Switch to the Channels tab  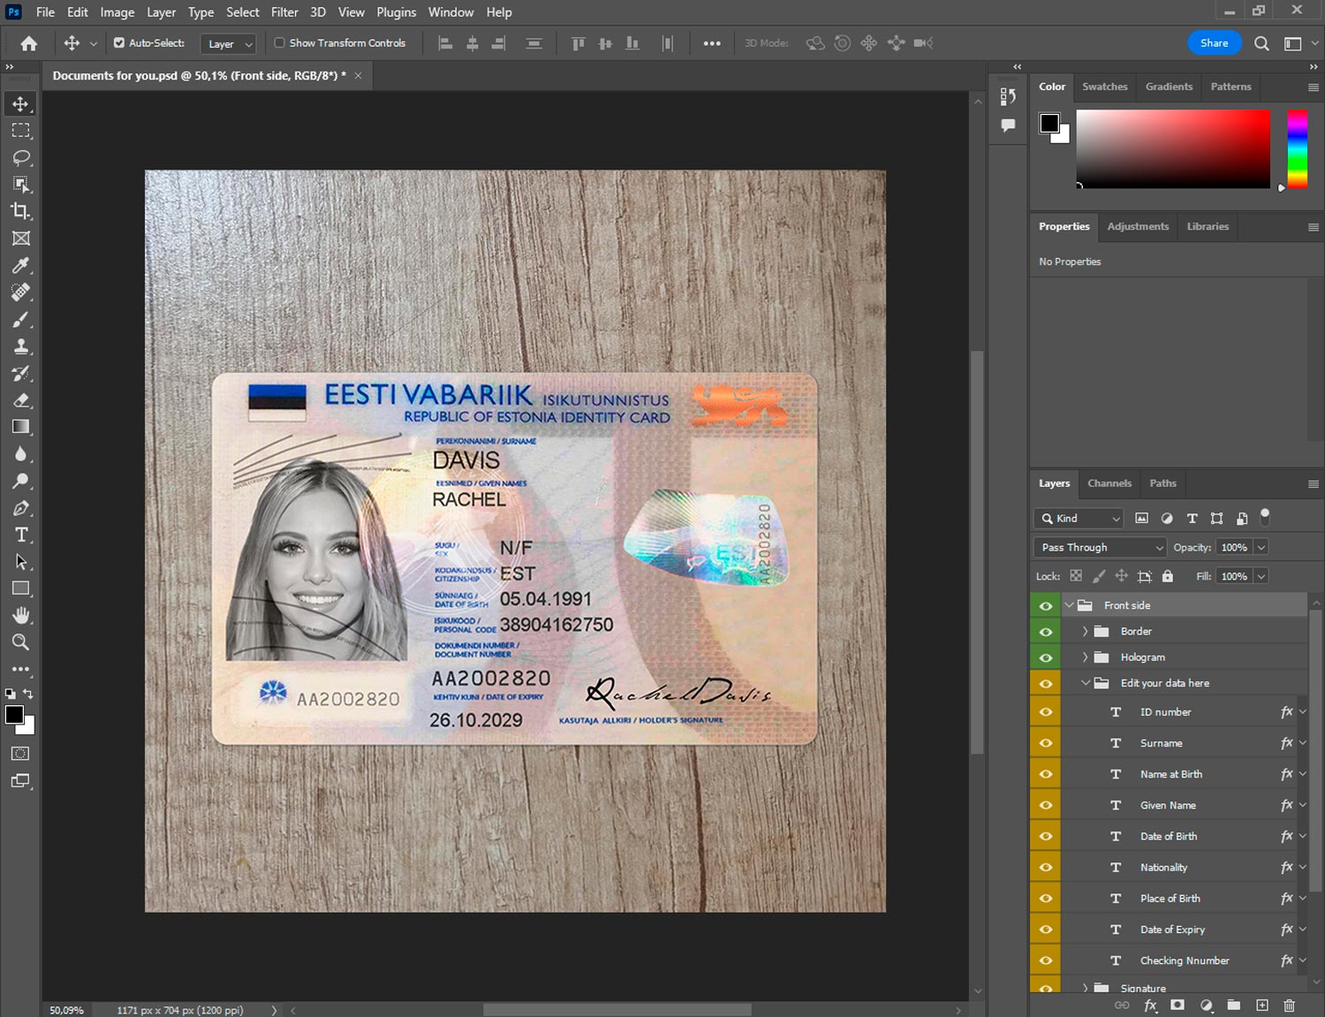[1109, 483]
